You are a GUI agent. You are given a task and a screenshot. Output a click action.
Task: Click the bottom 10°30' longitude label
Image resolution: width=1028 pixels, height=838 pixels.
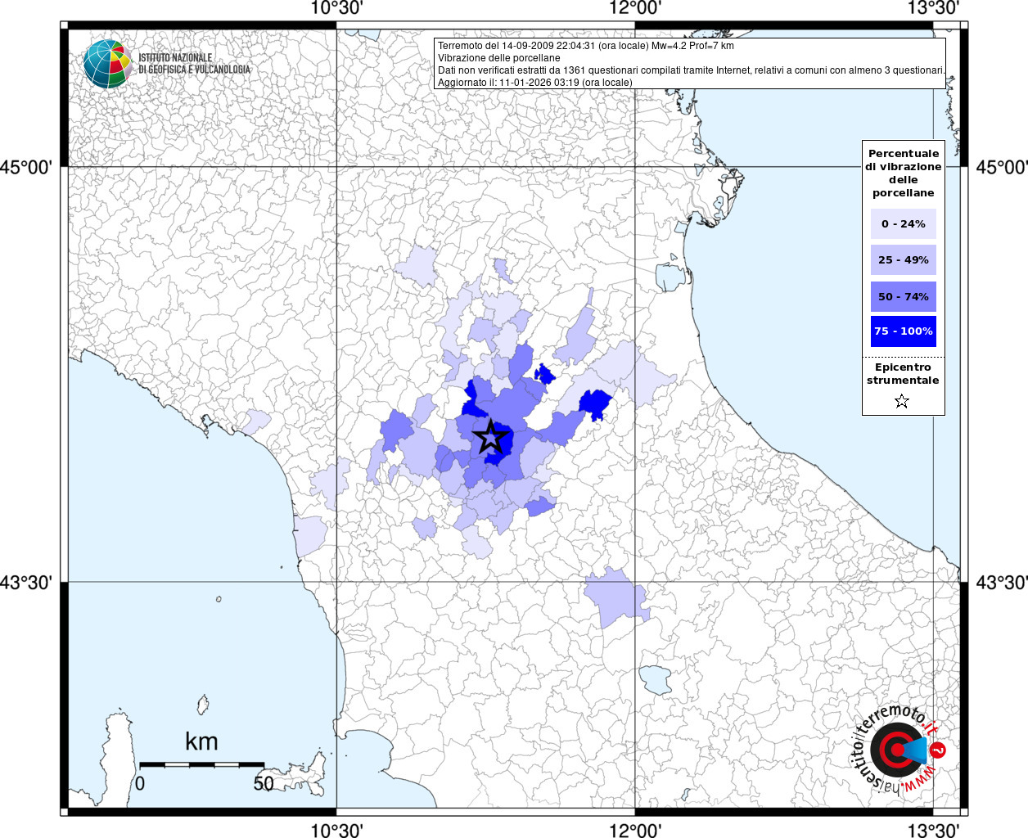click(336, 831)
